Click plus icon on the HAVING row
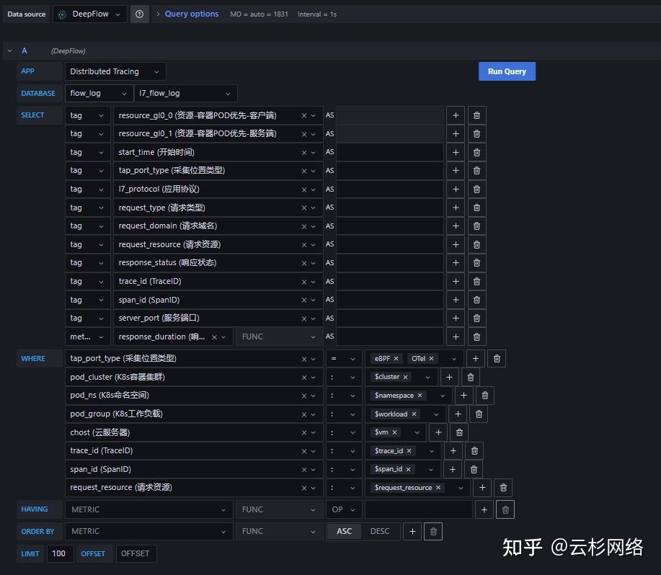Screen dimensions: 661x575 (484, 509)
